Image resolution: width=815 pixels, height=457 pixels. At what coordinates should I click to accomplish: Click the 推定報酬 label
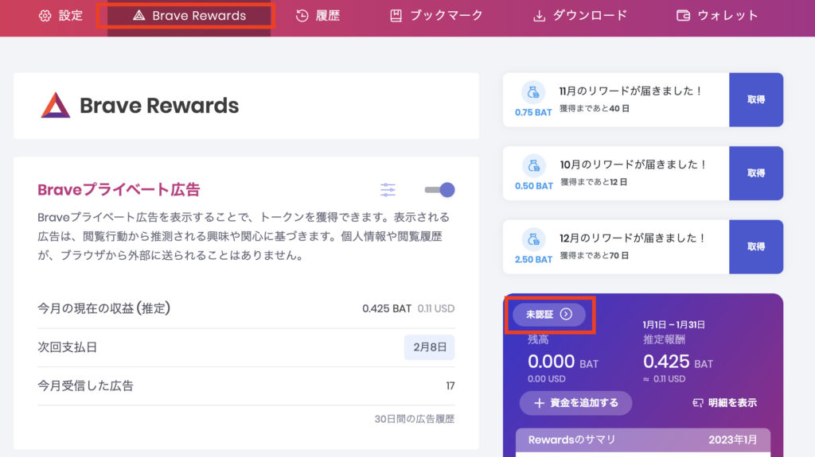tap(665, 339)
